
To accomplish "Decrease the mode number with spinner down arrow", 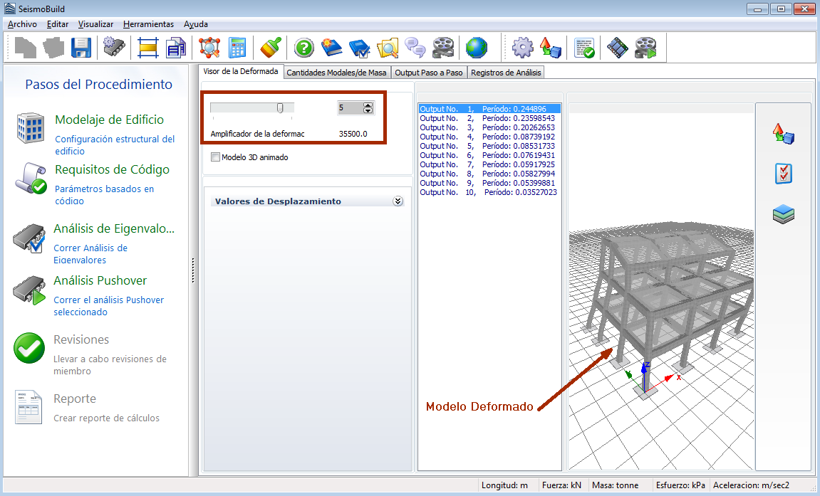I will 368,111.
